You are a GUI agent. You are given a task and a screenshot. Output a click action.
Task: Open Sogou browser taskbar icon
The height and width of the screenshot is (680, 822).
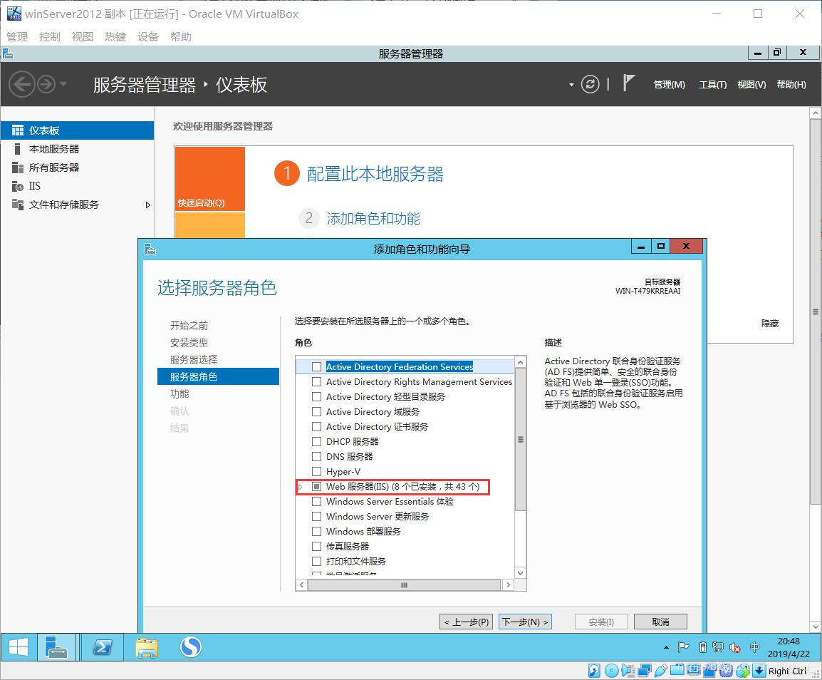tap(191, 647)
